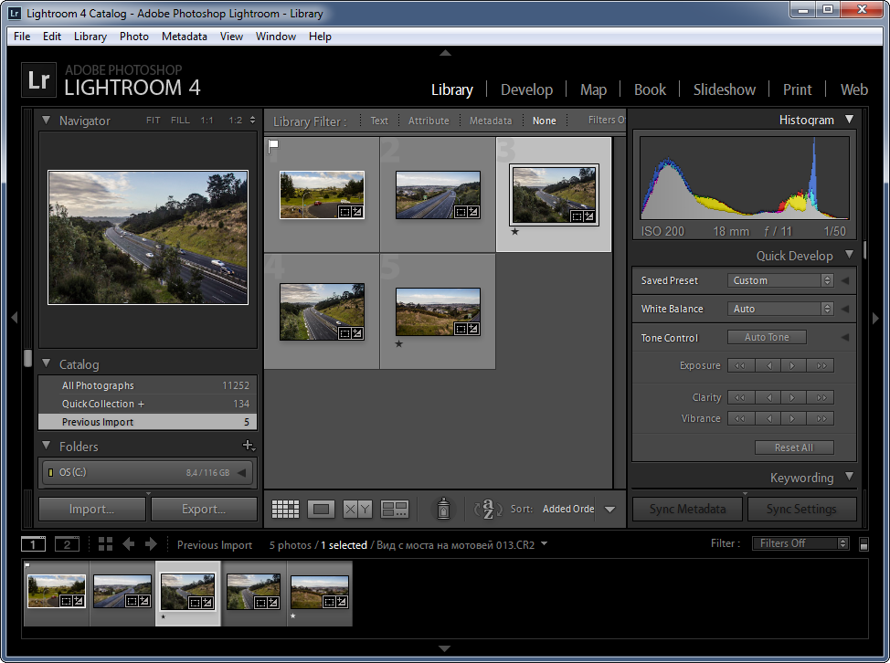
Task: Click the filmstrip go-back arrow
Action: click(129, 544)
